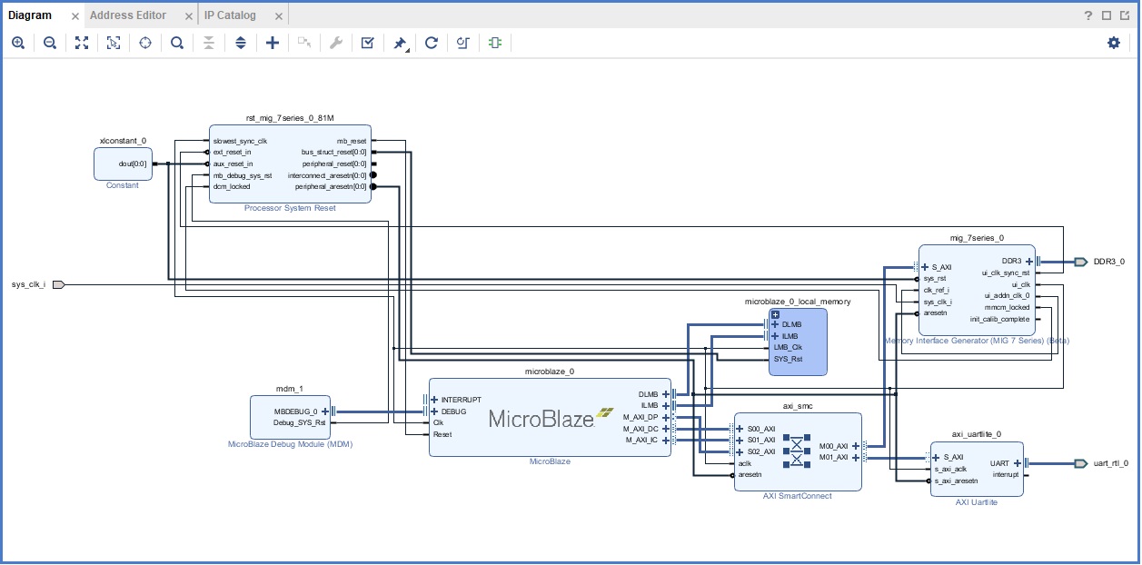Open diagram settings gear icon
1142x565 pixels.
point(1114,43)
